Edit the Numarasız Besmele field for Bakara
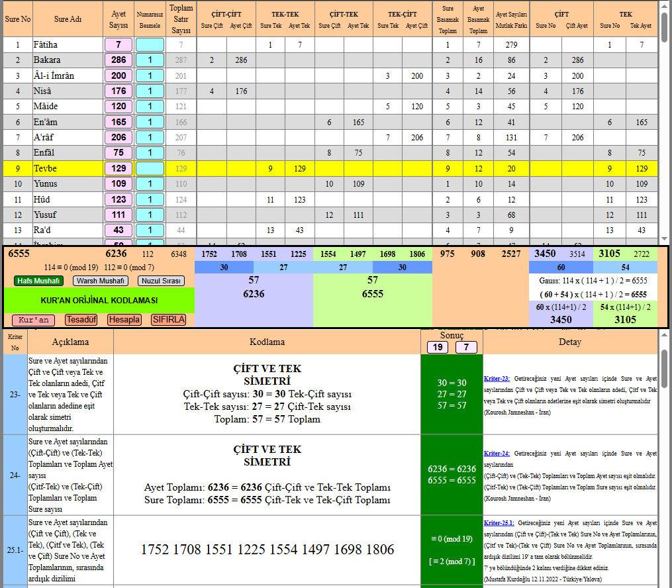672x588 pixels. click(x=150, y=60)
